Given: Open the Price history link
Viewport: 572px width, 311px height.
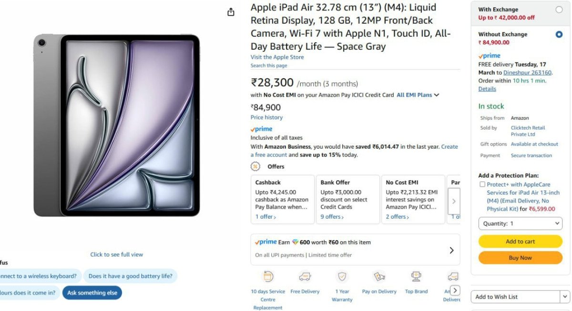Looking at the screenshot, I should click(x=266, y=117).
